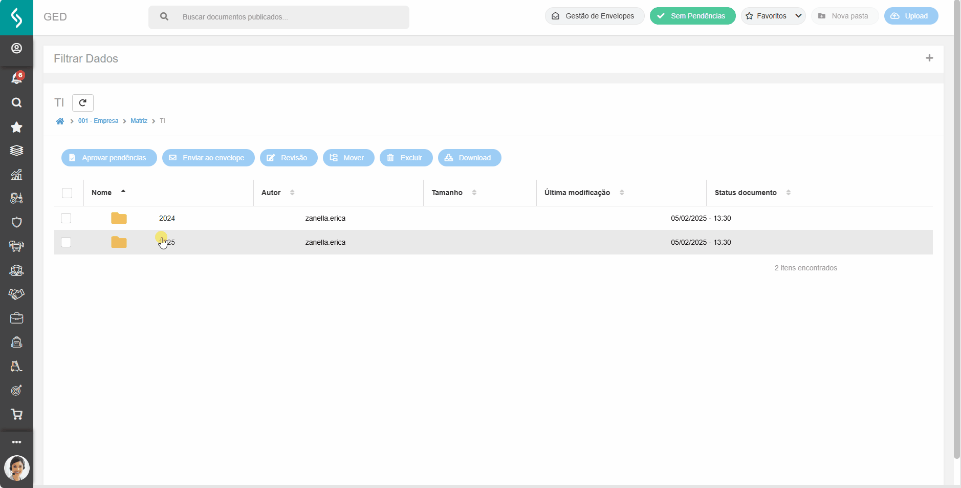Open folder named 2024
This screenshot has height=488, width=961.
pos(167,218)
